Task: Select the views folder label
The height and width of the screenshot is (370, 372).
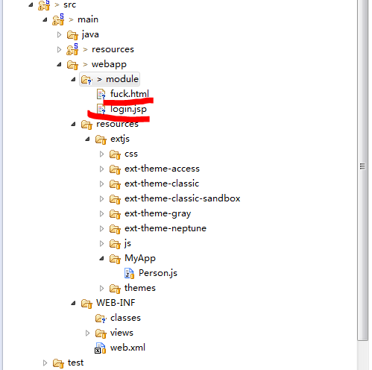Action: (122, 333)
